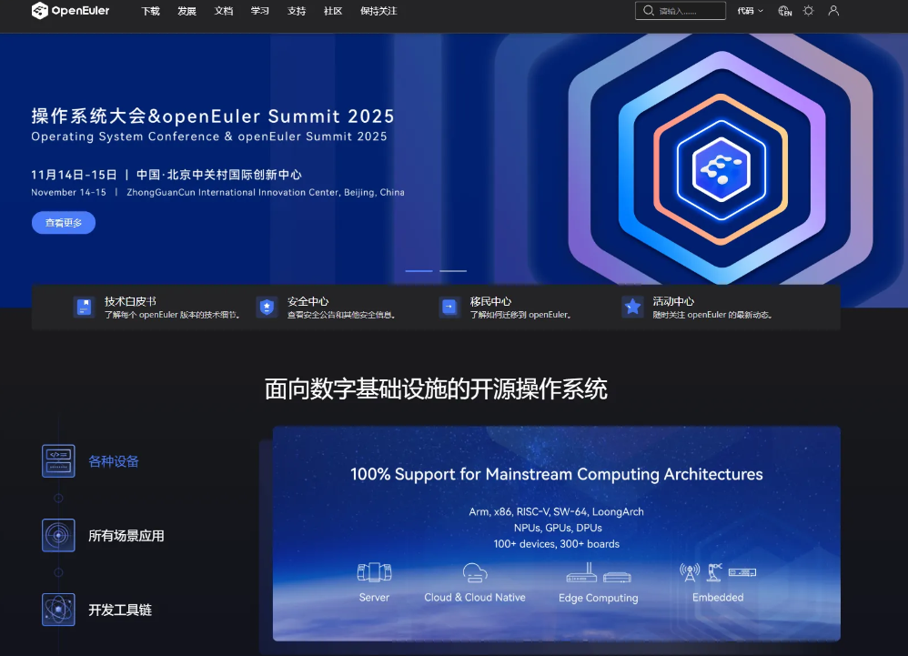
Task: Open the user account icon
Action: pos(833,10)
